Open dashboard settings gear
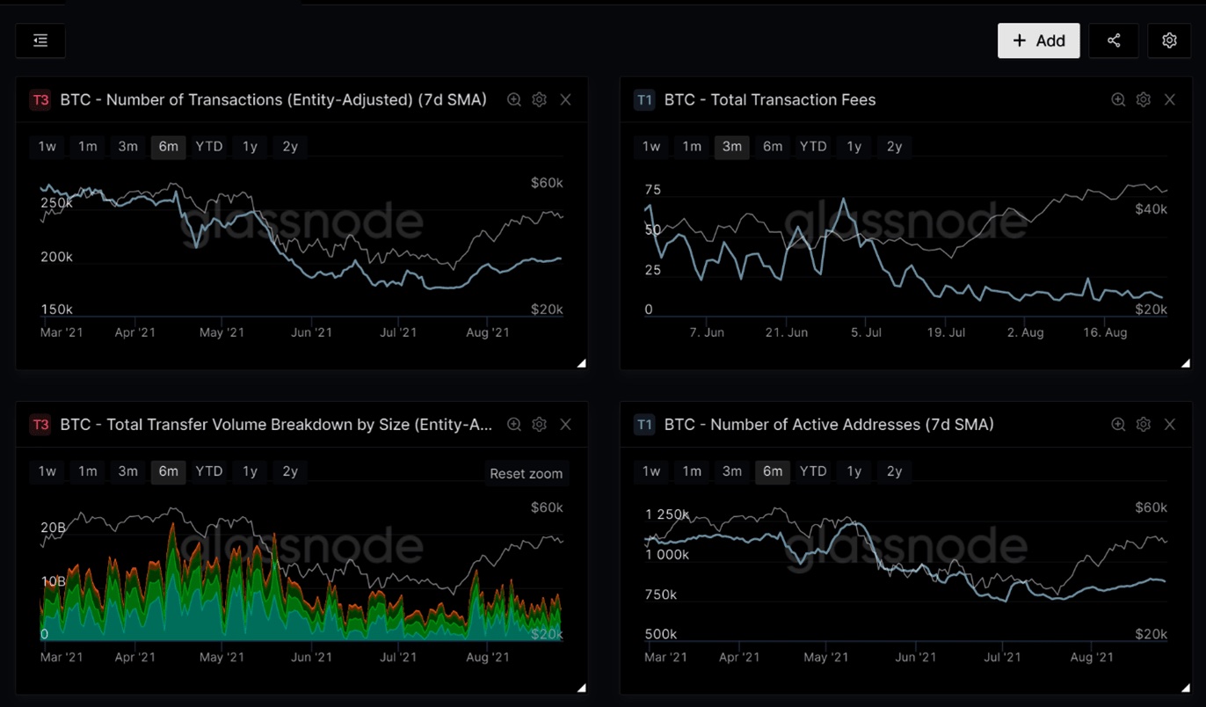The height and width of the screenshot is (707, 1206). coord(1169,40)
